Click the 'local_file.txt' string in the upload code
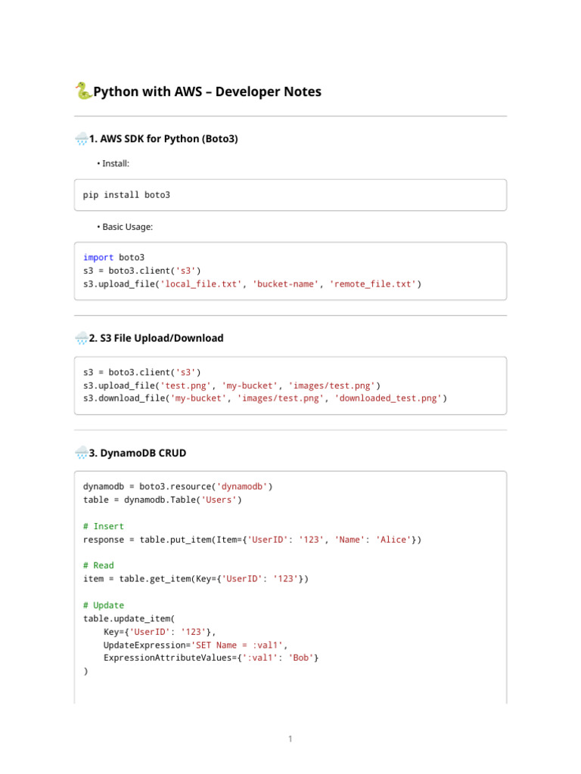The width and height of the screenshot is (581, 774). [x=202, y=284]
